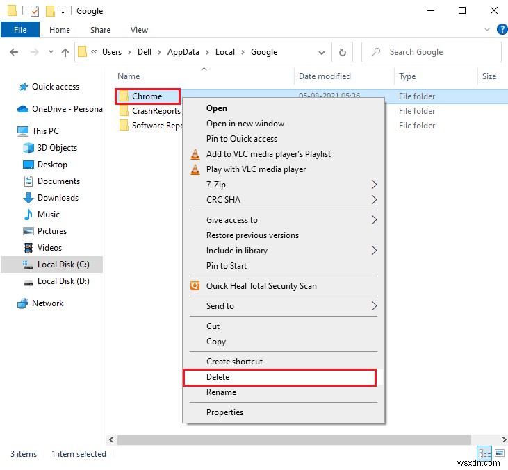Choose Play with VLC media player
The width and height of the screenshot is (508, 470).
(x=256, y=169)
